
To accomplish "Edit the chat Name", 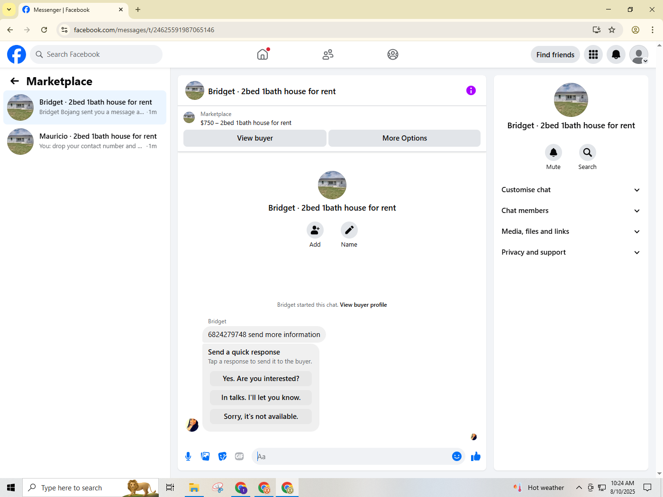I will point(349,230).
